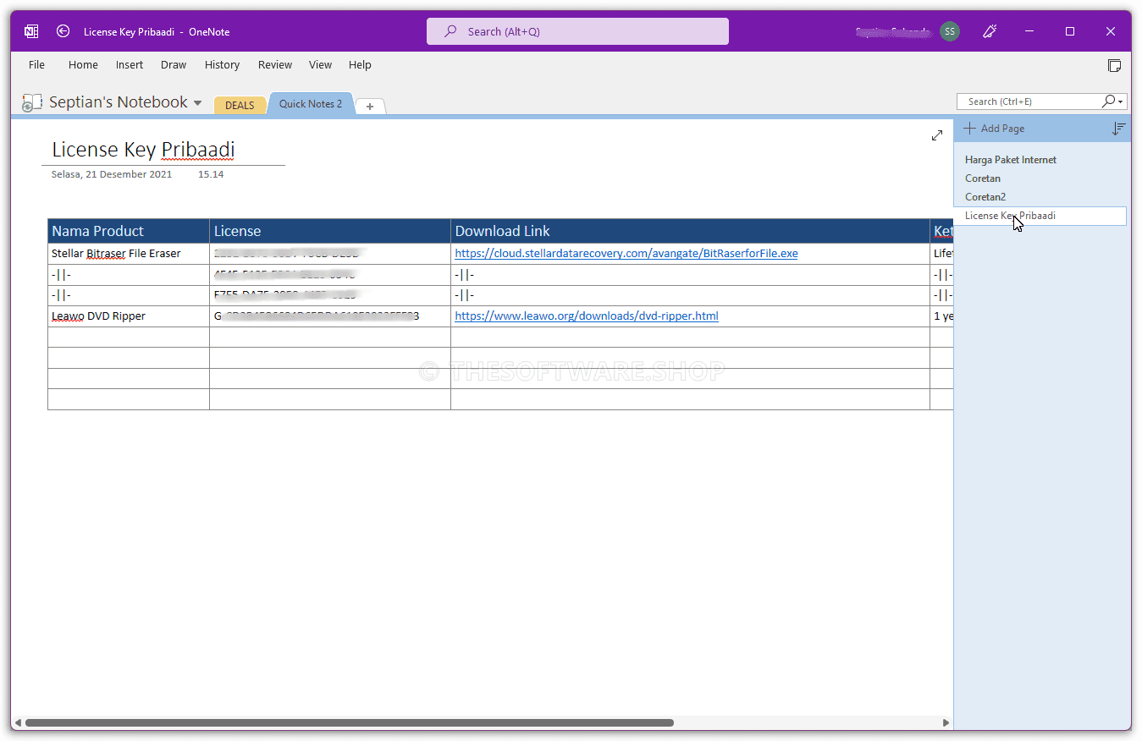Click the page title License Key Pribaadi
The width and height of the screenshot is (1142, 741).
coord(143,150)
